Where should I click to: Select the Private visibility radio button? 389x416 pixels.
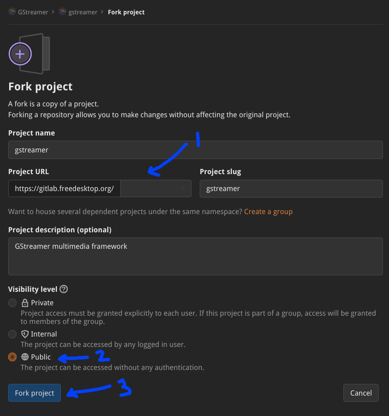[13, 303]
